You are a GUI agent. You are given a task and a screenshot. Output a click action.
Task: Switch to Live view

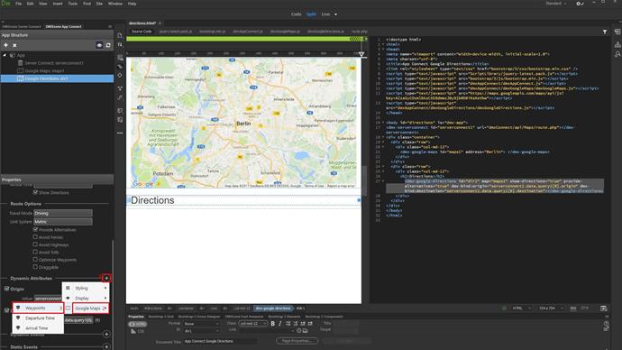(x=325, y=14)
